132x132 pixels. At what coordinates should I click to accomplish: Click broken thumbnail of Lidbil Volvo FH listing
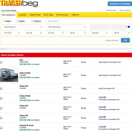(1, 88)
